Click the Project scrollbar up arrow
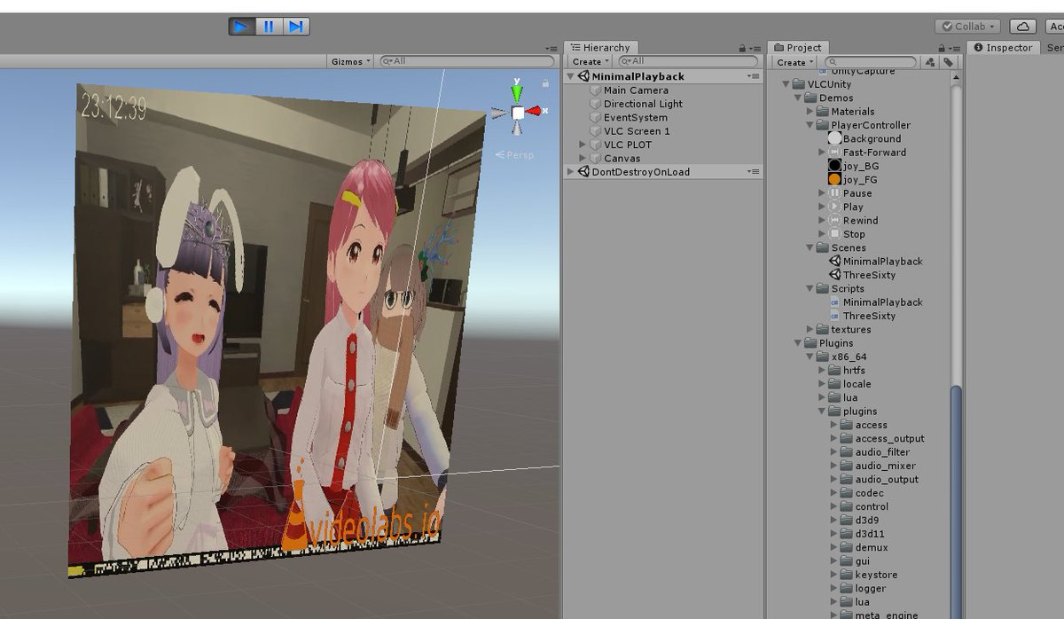 point(956,78)
